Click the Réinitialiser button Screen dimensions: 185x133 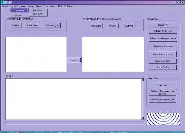coord(33,25)
